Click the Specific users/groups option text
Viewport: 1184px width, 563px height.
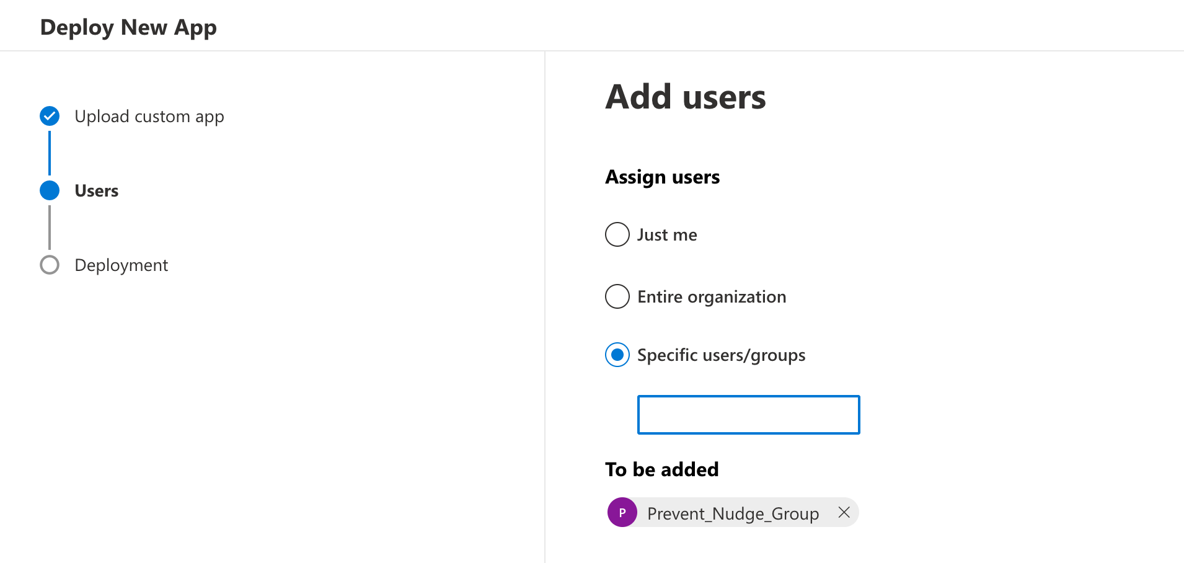pyautogui.click(x=721, y=355)
